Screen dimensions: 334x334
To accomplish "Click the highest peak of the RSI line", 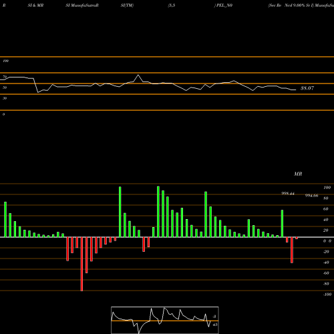I will (x=138, y=75).
